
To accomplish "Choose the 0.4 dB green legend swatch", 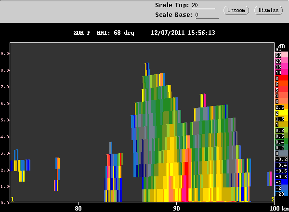I will coord(281,142).
